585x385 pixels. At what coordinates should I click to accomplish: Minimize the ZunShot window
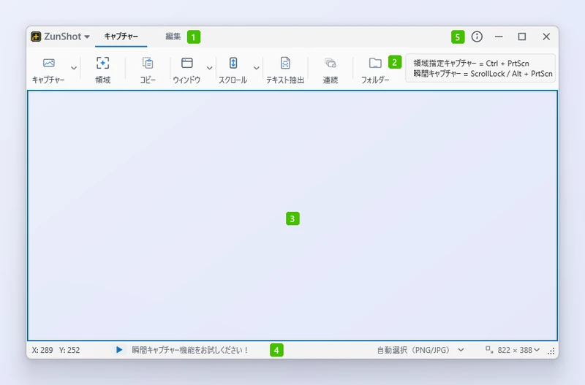pyautogui.click(x=499, y=37)
